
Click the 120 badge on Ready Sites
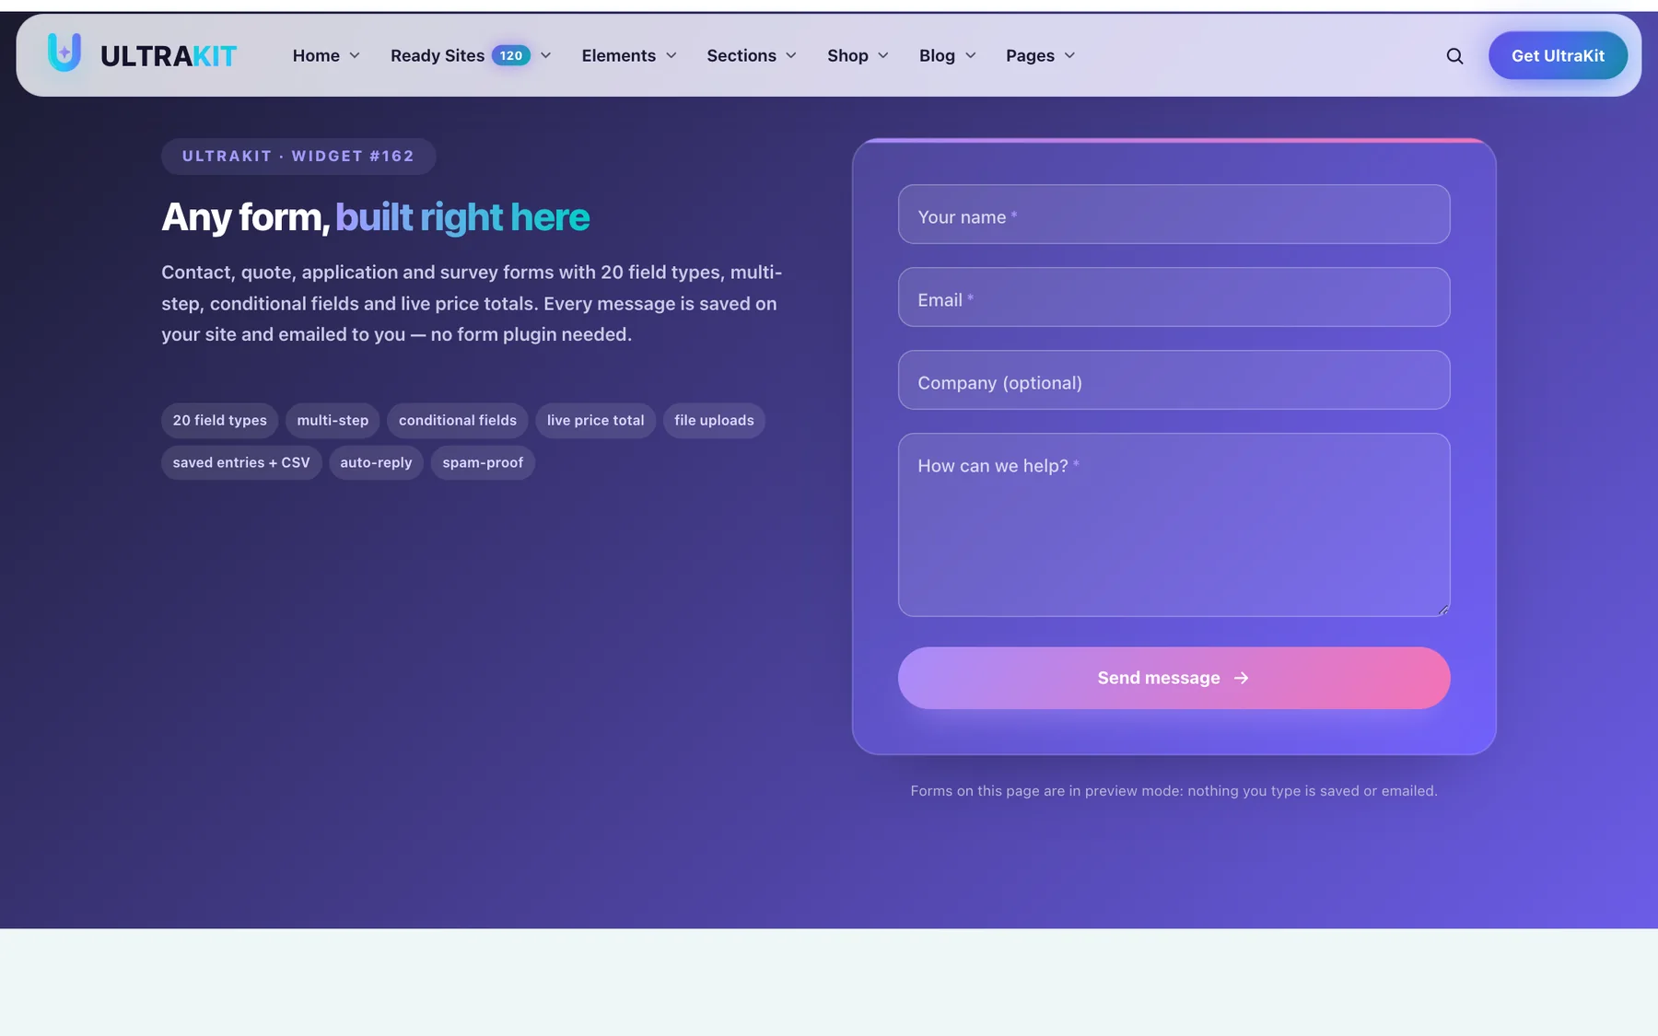[x=511, y=56]
